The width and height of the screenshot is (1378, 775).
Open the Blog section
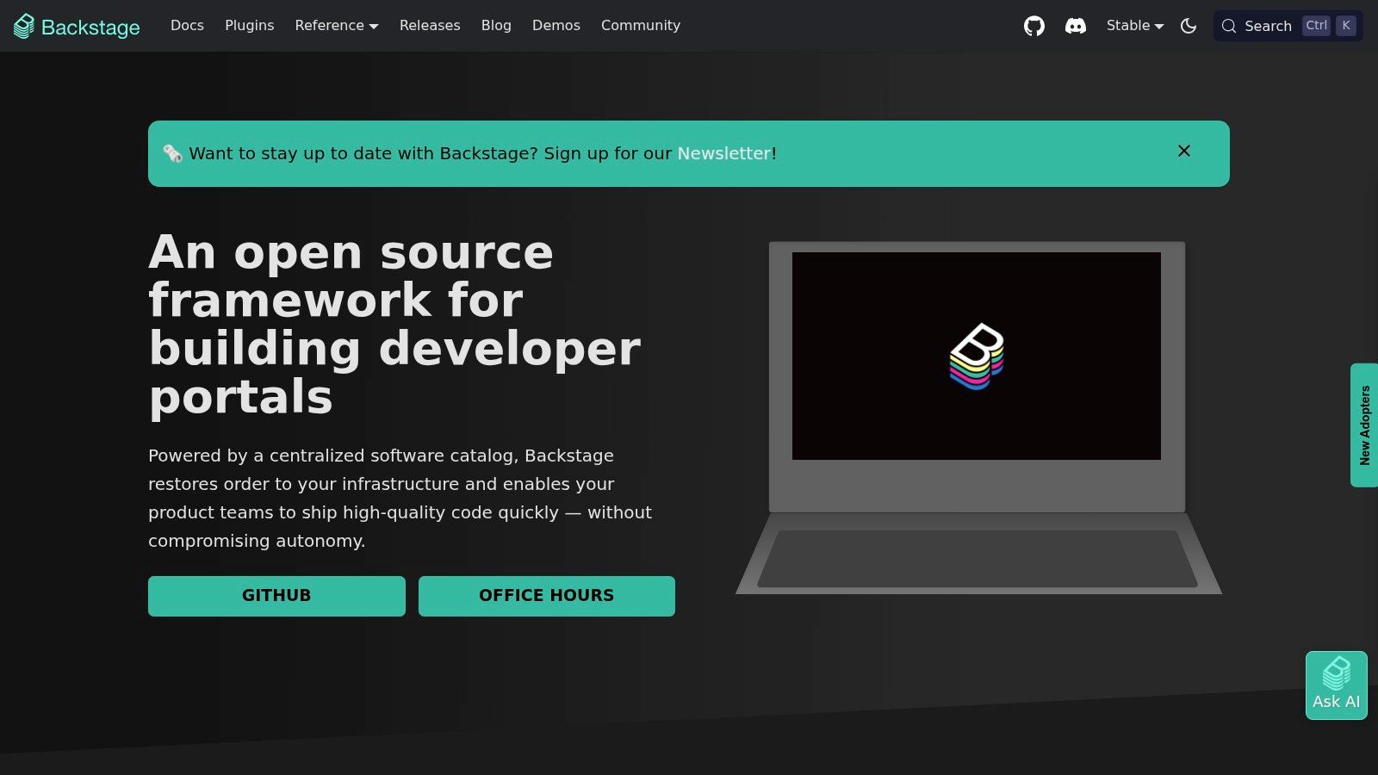[x=496, y=26]
